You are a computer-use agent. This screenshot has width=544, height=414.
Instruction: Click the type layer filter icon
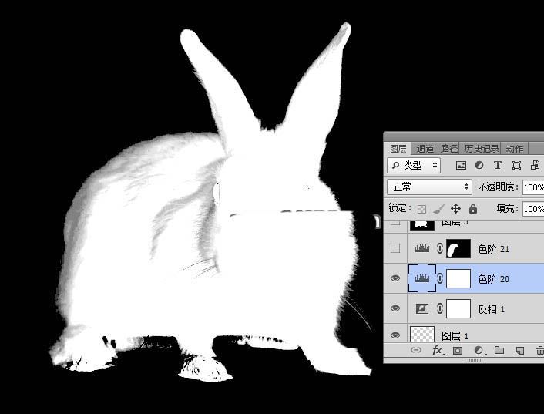click(498, 166)
